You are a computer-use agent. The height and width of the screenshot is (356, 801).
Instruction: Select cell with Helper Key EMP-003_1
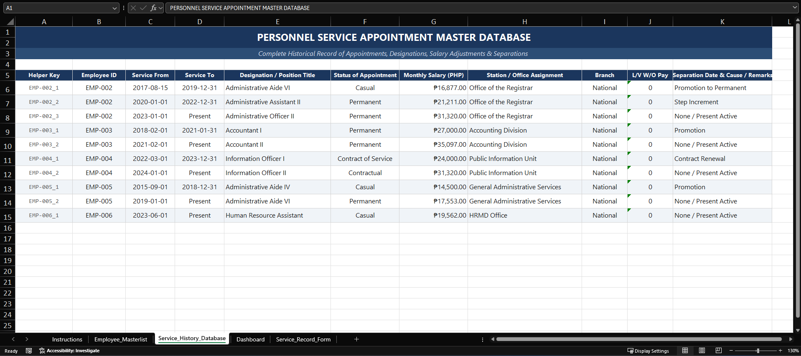click(44, 130)
